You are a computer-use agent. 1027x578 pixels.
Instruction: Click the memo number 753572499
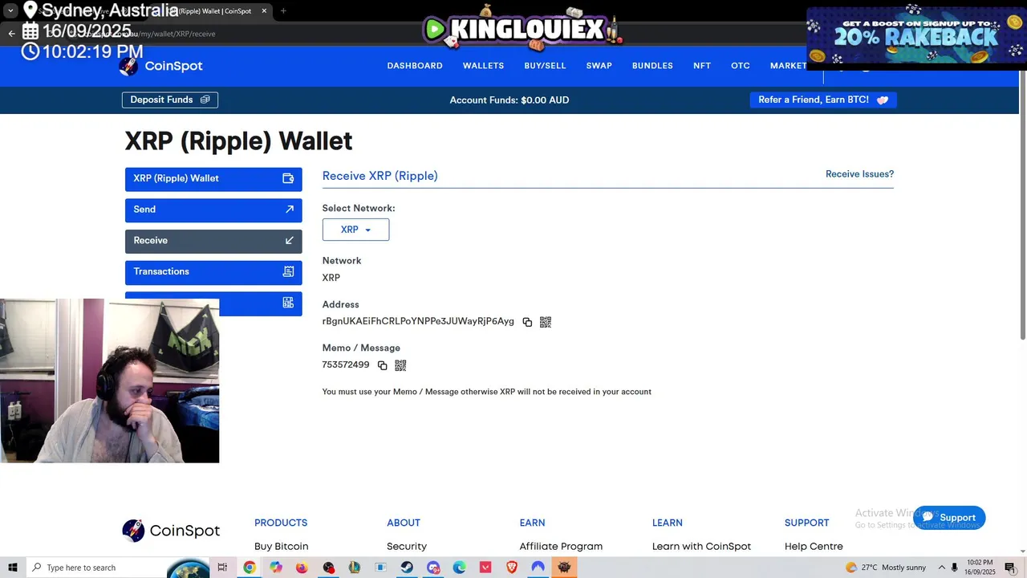pyautogui.click(x=346, y=364)
